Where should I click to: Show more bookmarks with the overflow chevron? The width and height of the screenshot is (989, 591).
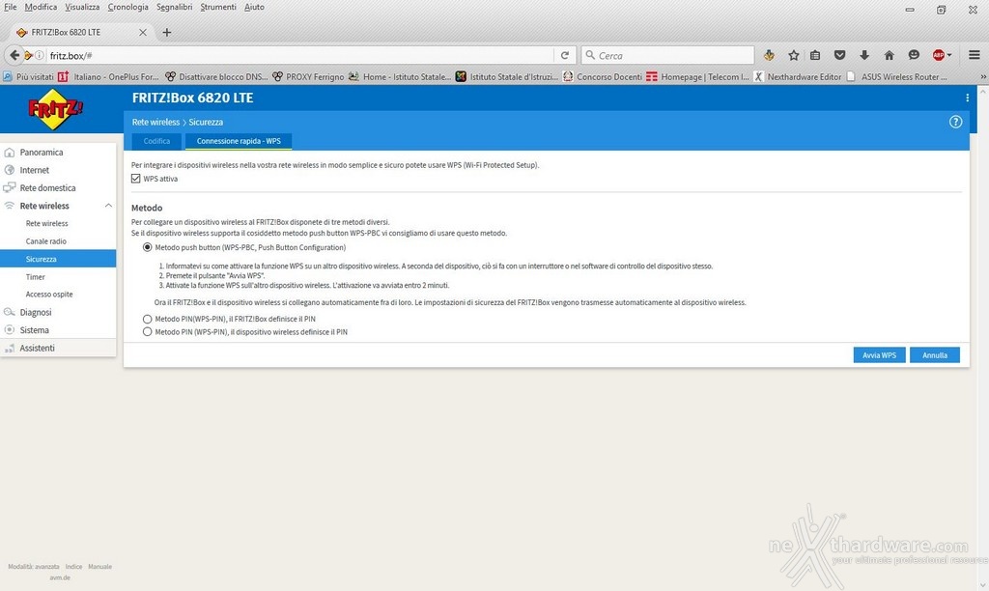click(982, 77)
